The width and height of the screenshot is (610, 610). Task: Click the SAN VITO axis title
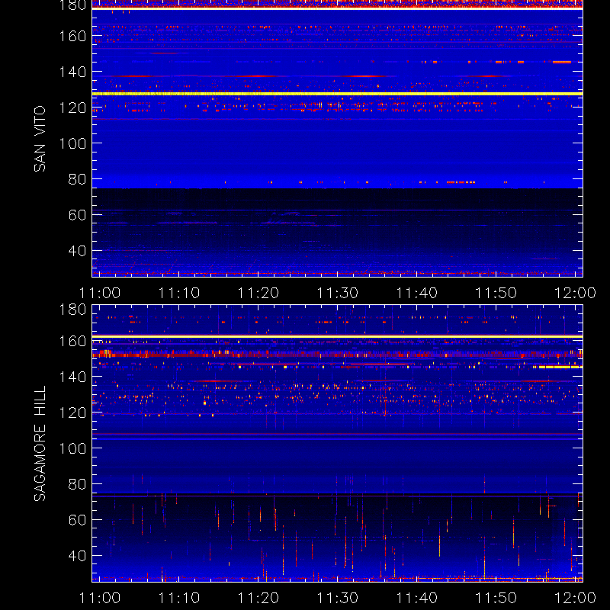pyautogui.click(x=40, y=139)
